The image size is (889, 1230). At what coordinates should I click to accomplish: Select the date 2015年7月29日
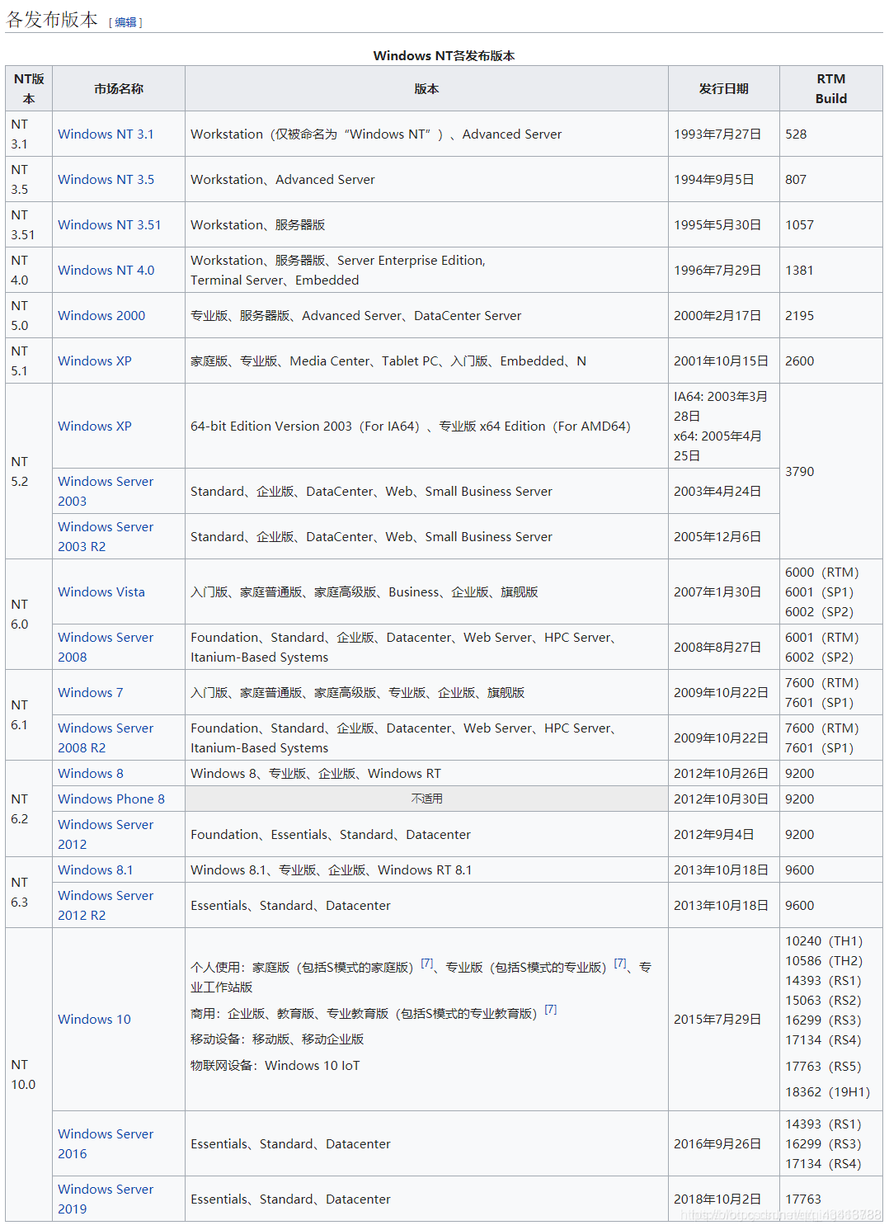click(x=717, y=1020)
